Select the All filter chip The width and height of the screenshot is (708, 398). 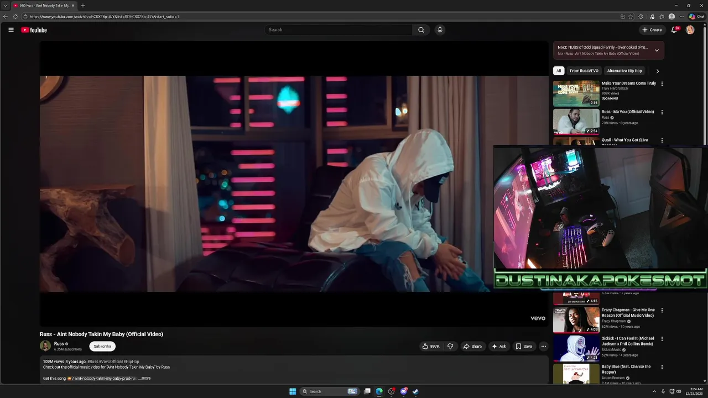tap(559, 71)
